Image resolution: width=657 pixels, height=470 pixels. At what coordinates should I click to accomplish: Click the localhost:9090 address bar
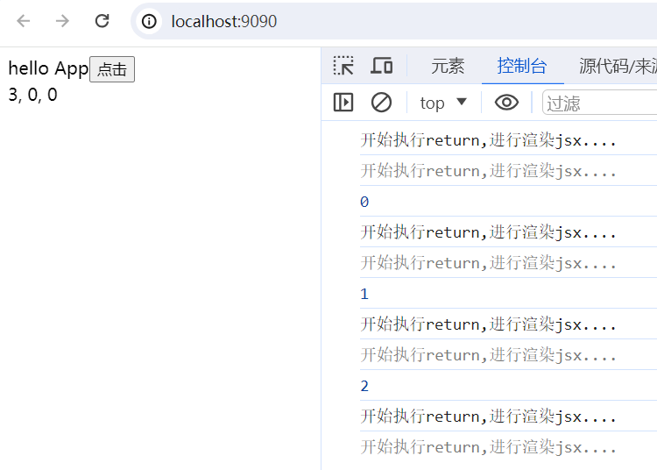coord(394,21)
